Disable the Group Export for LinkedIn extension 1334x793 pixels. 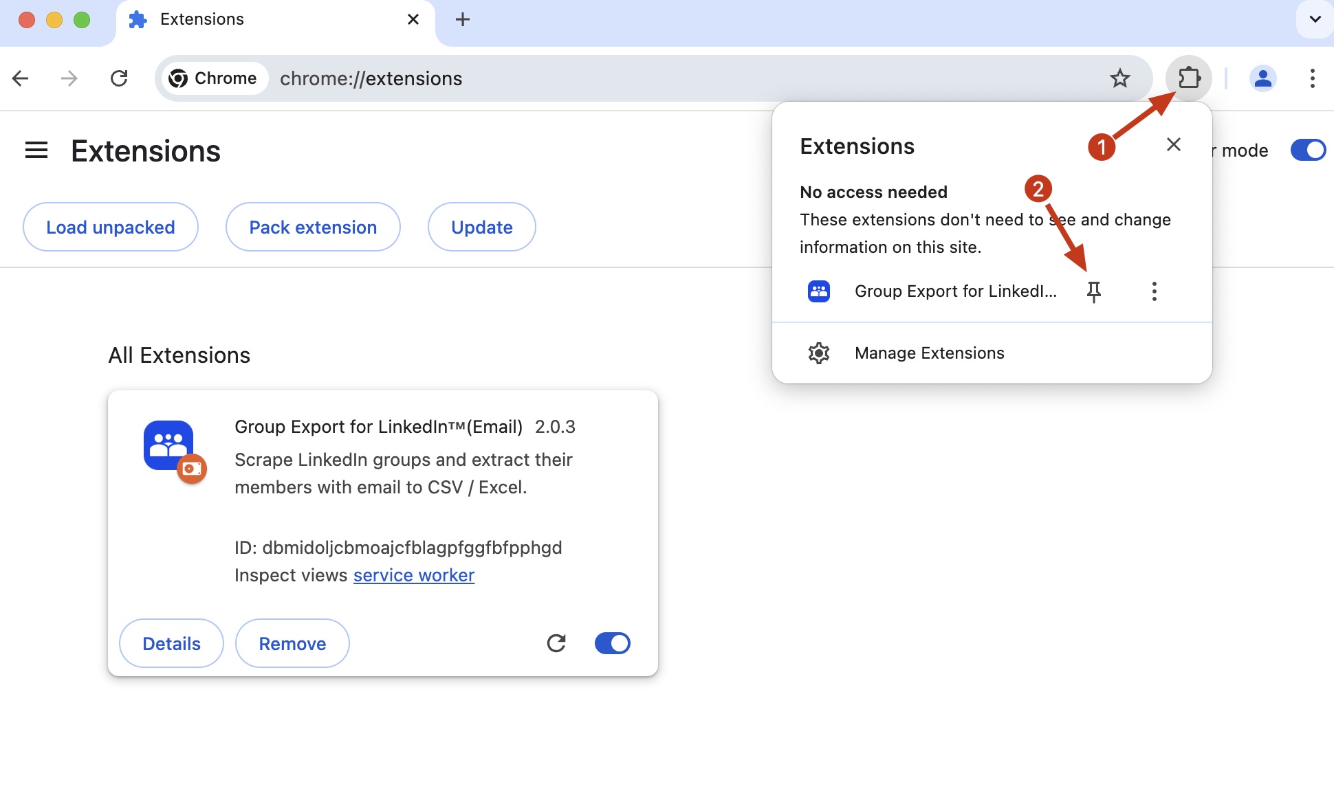611,643
